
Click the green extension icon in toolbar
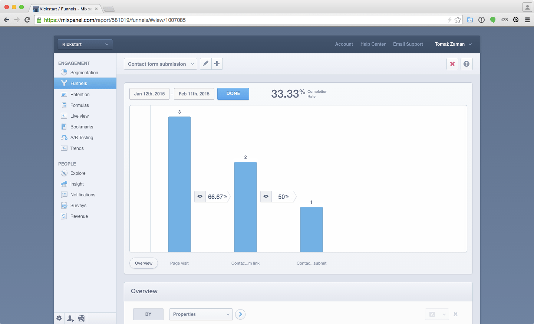[x=493, y=20]
